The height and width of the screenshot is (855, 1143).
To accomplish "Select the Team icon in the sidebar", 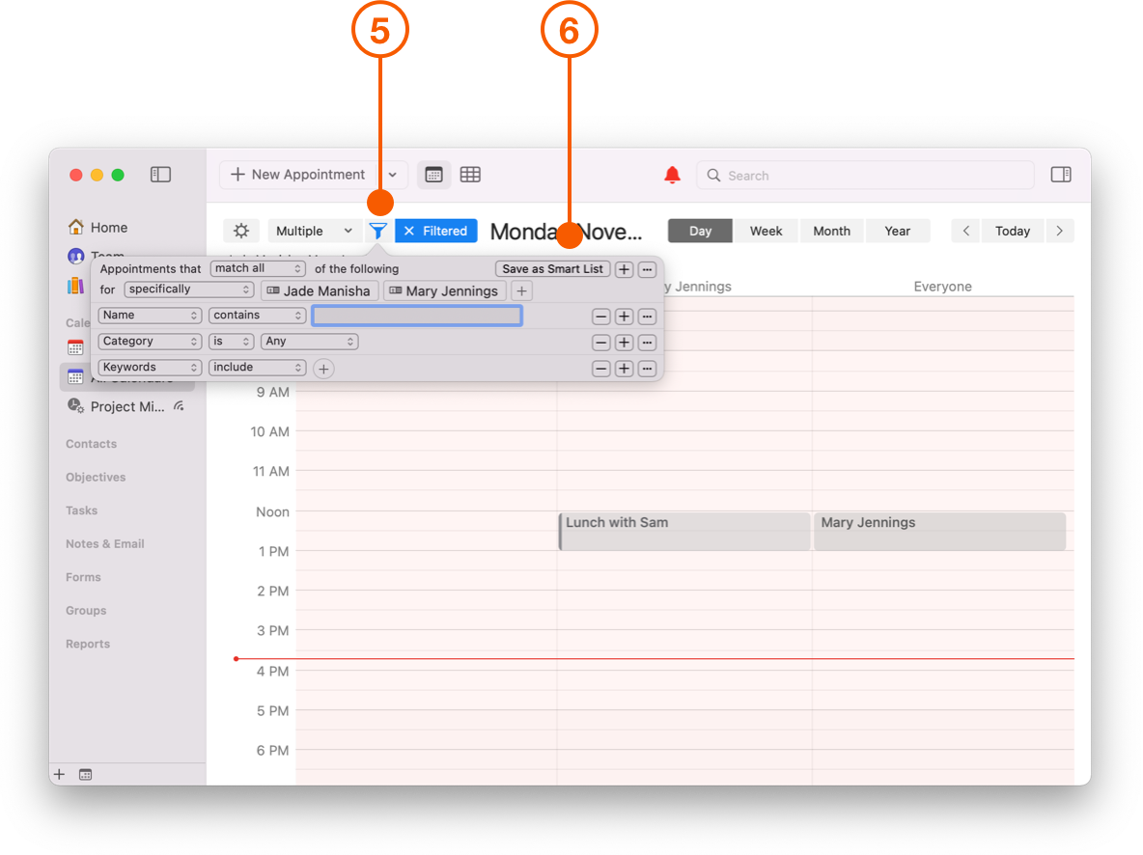I will pos(75,256).
